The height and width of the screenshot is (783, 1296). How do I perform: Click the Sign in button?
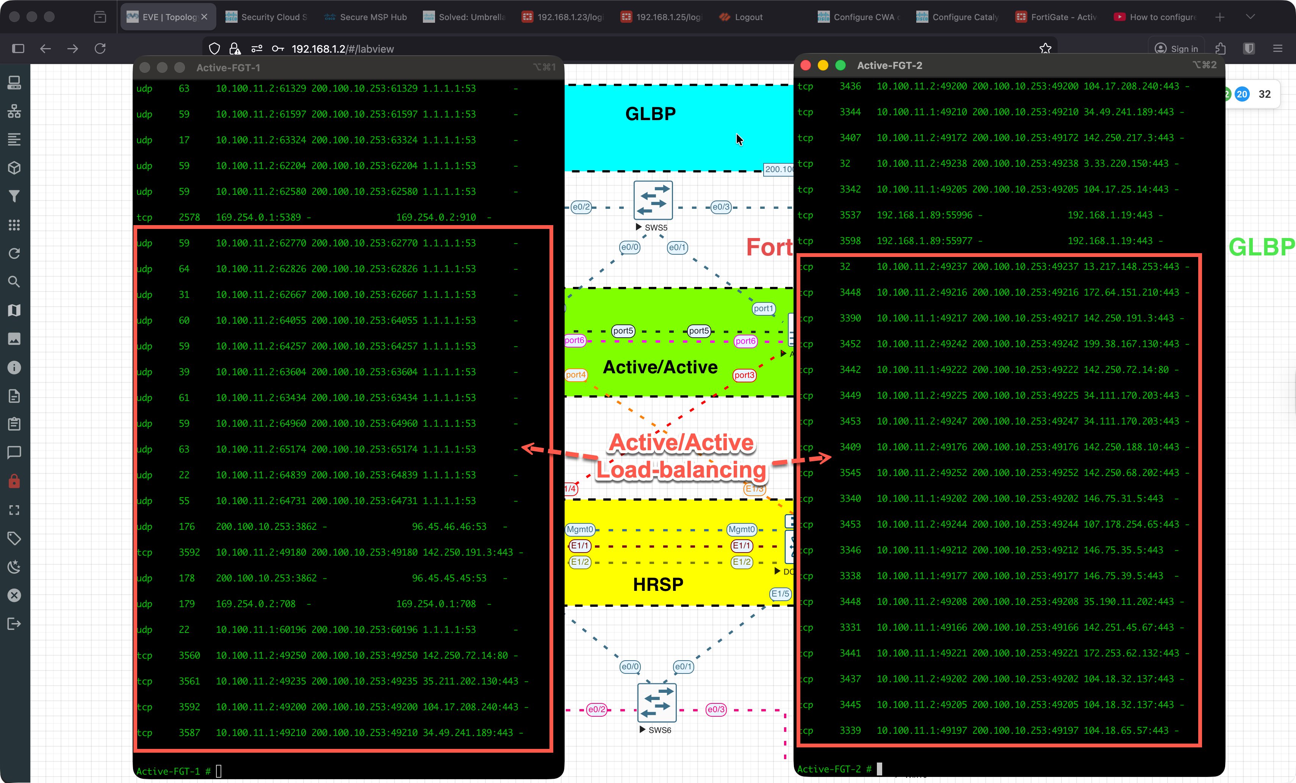[1176, 49]
